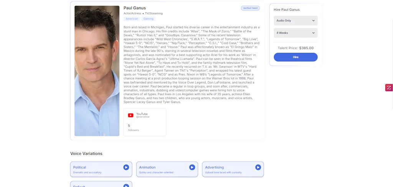This screenshot has width=393, height=187.
Task: Open the 4 Weeks duration dropdown
Action: tap(296, 33)
